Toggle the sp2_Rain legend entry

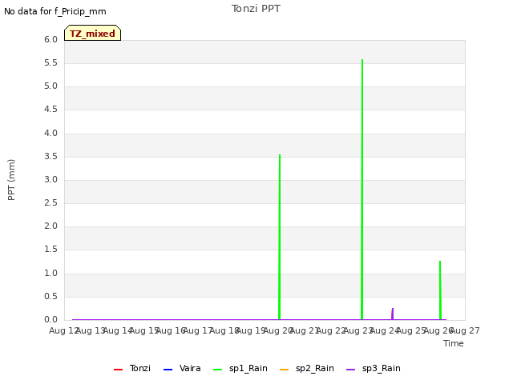coord(307,369)
